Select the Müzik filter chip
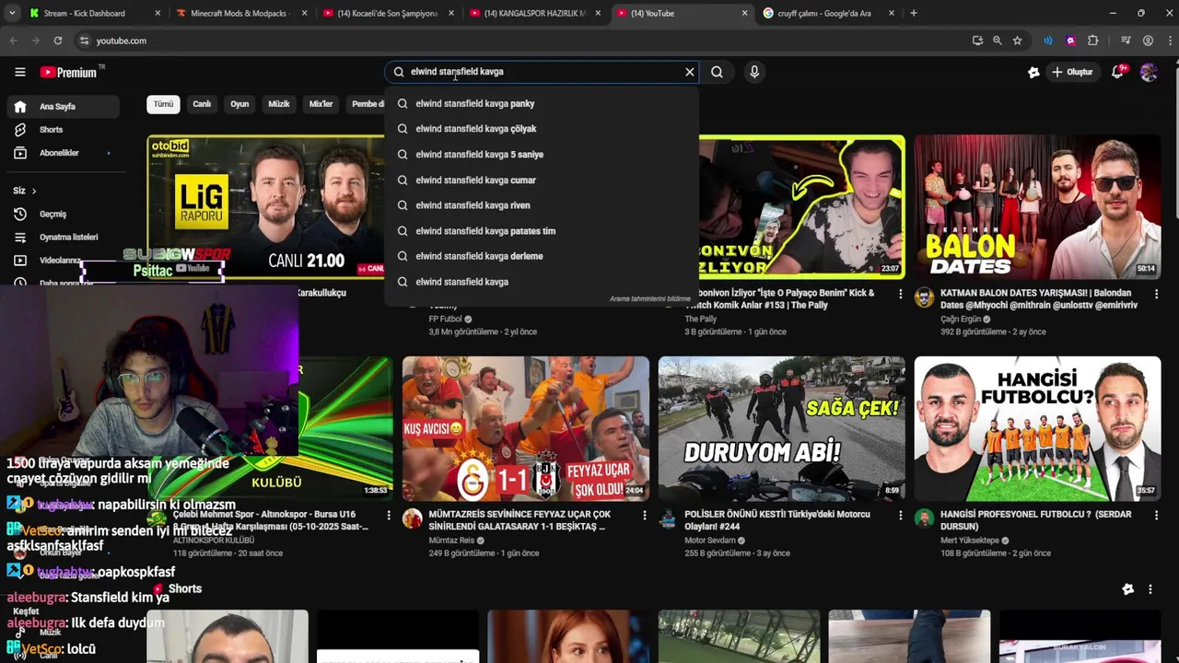1179x663 pixels. (x=278, y=104)
